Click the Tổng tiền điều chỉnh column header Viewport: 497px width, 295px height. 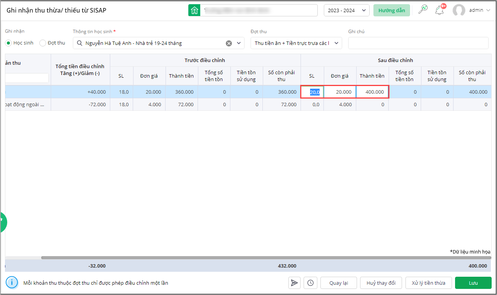(80, 70)
